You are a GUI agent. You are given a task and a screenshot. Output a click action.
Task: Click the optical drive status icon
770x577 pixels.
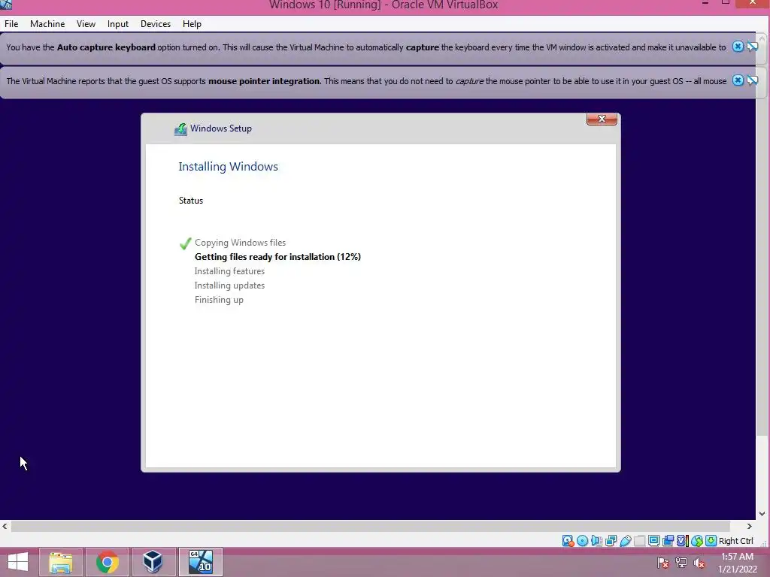583,541
